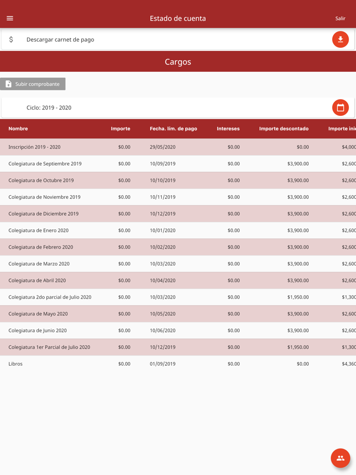Select the Inscripción 2019 - 2020 row
Viewport: 356px width, 475px height.
point(178,147)
